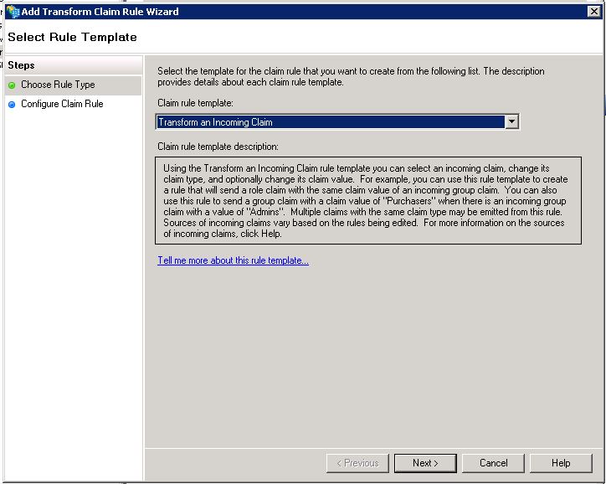Click the wizard icon in the title bar
The width and height of the screenshot is (606, 484).
click(x=13, y=12)
